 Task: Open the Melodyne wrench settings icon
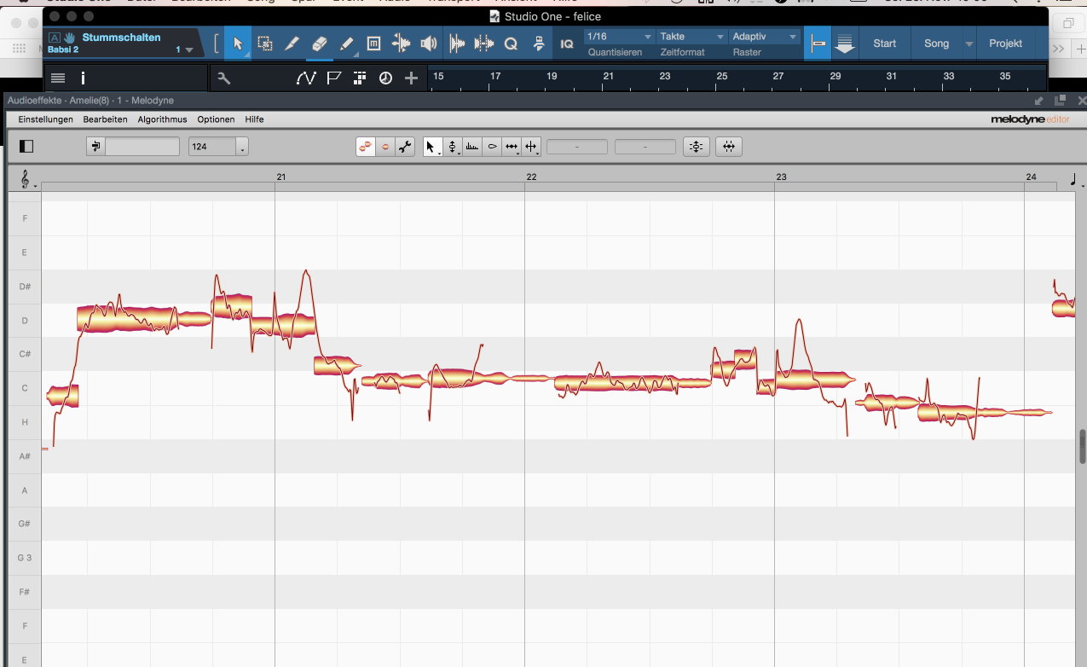[405, 147]
